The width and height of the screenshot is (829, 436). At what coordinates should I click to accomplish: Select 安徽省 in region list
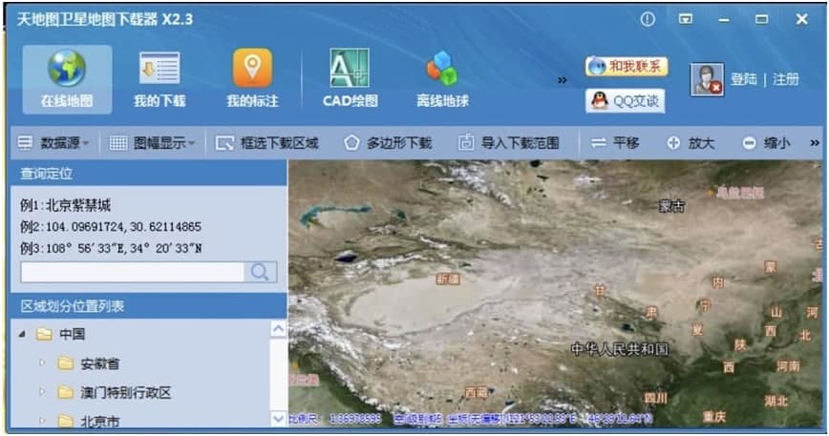click(99, 363)
